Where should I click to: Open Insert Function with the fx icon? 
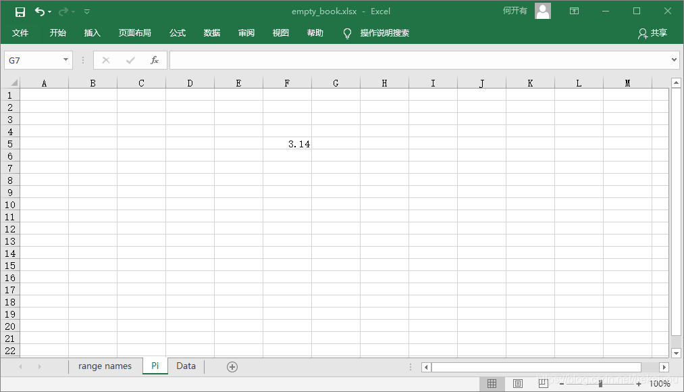tap(155, 60)
